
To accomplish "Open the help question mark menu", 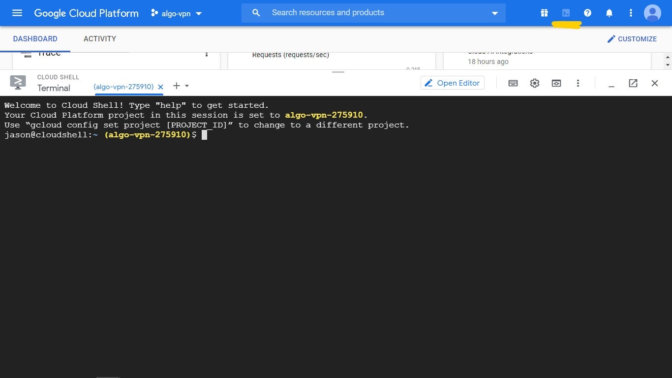I will [x=587, y=13].
